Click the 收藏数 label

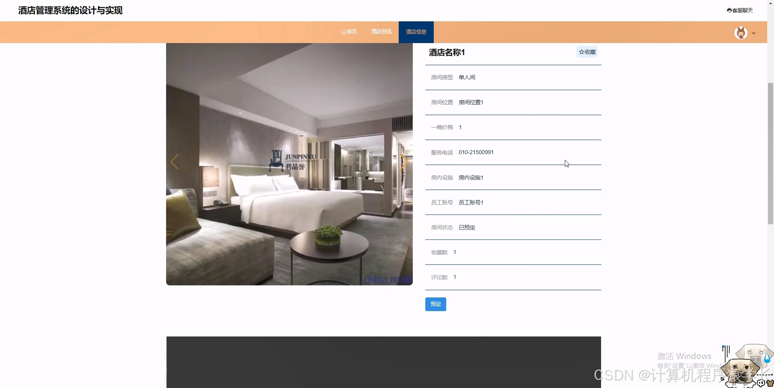439,252
